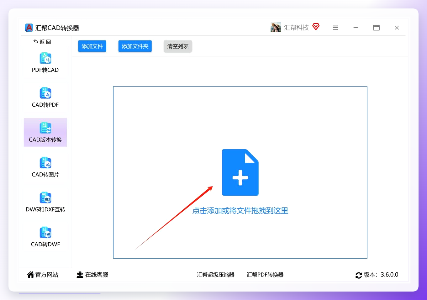Open the 汇帮超级压缩器 link
Screen dimensions: 427x300
tap(216, 275)
